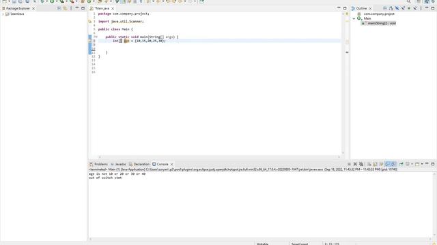Expand the LearnJava project node
Image resolution: width=437 pixels, height=245 pixels.
[3, 14]
